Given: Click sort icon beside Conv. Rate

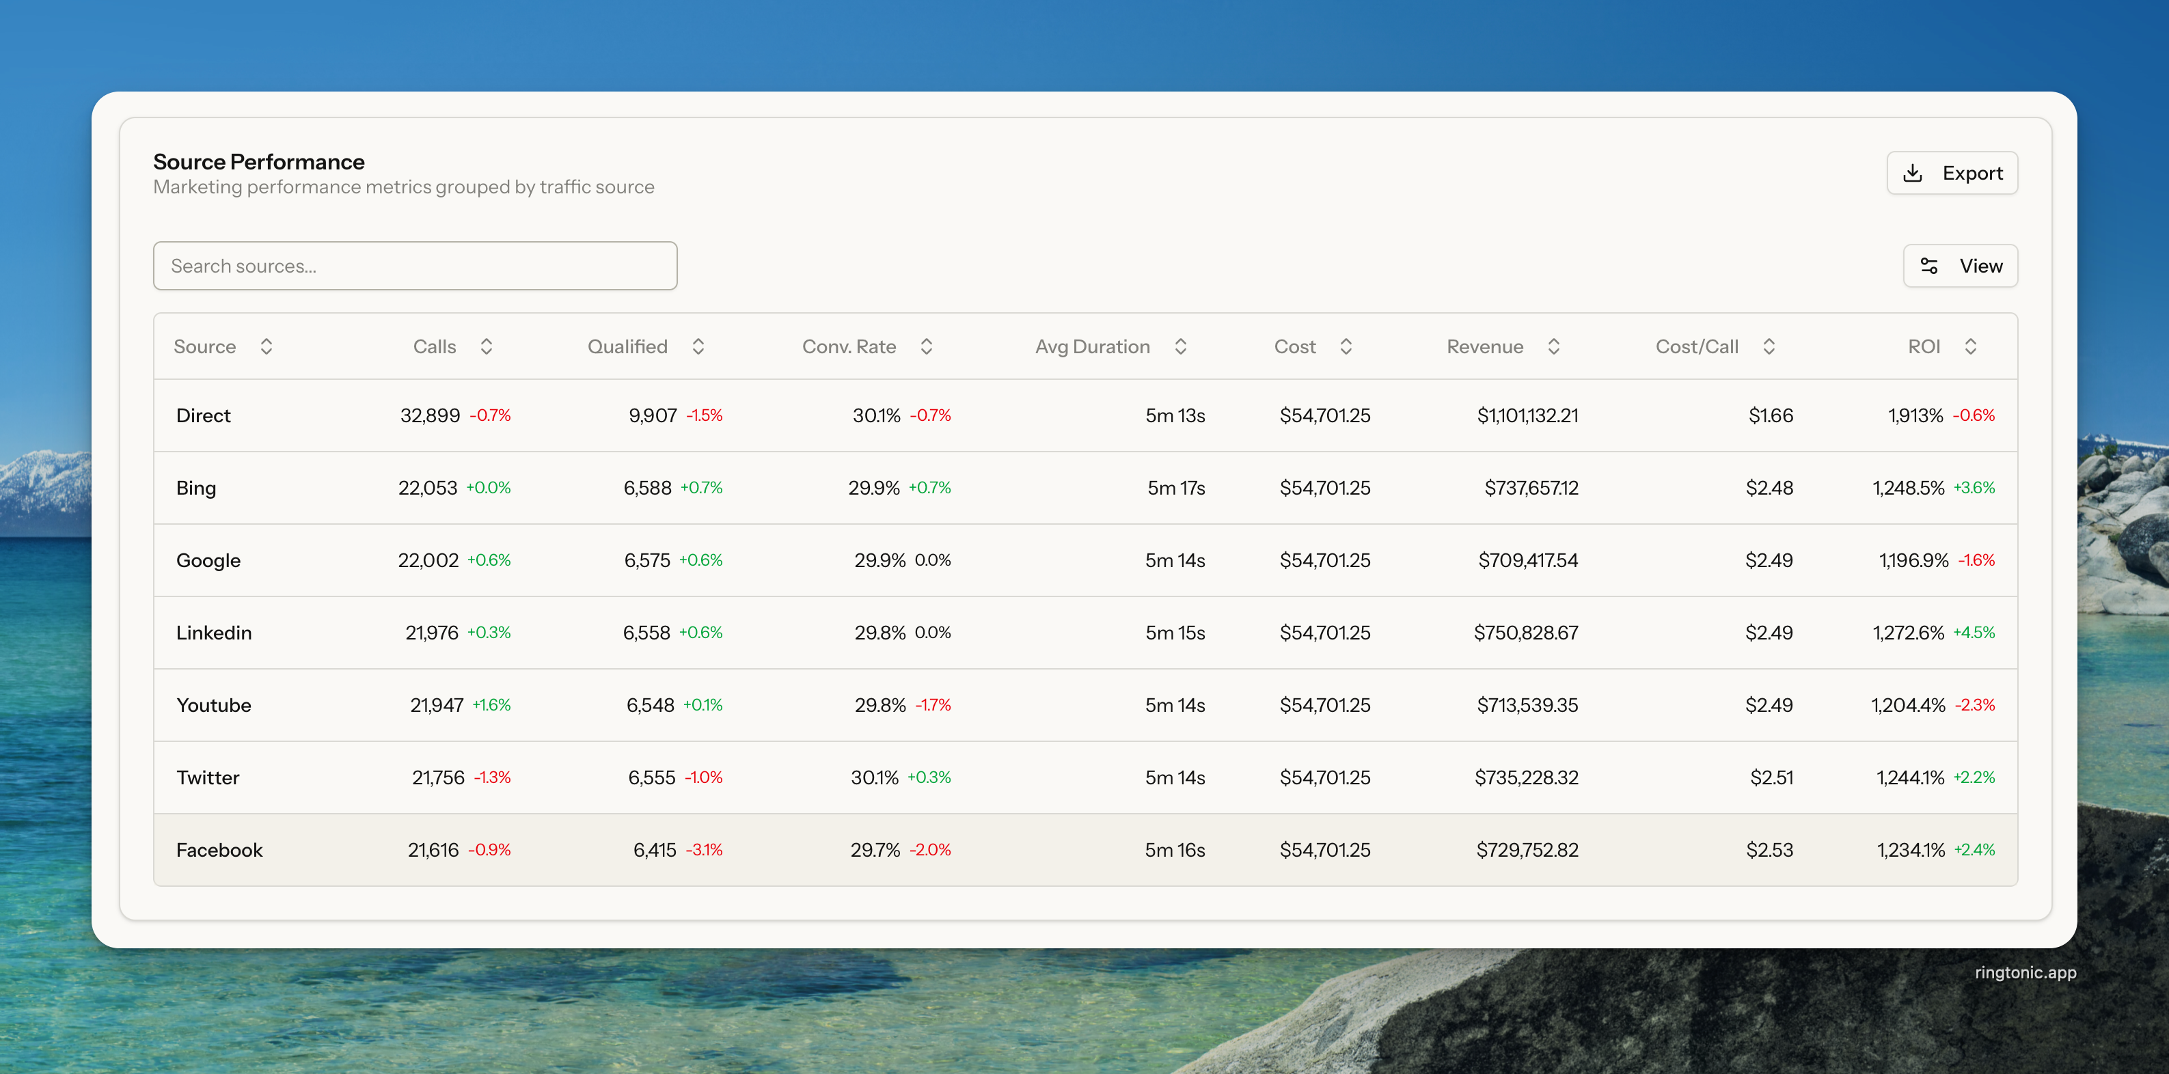Looking at the screenshot, I should 926,347.
